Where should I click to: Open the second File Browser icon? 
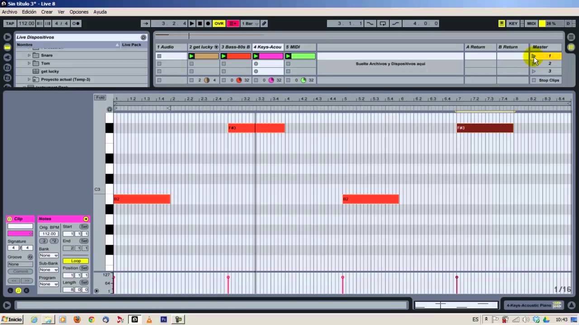click(x=7, y=78)
